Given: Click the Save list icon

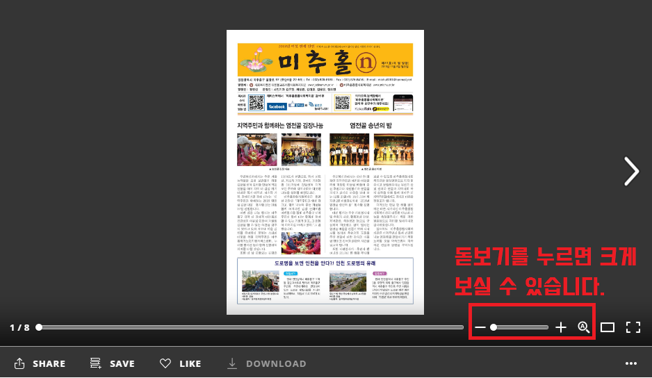Looking at the screenshot, I should (x=96, y=363).
